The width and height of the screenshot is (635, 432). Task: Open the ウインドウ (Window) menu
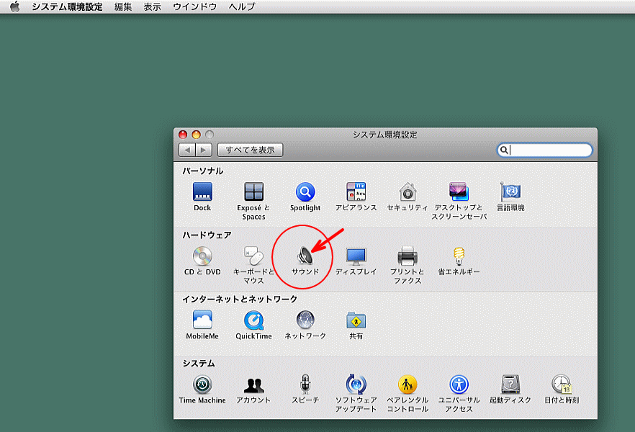click(x=194, y=6)
